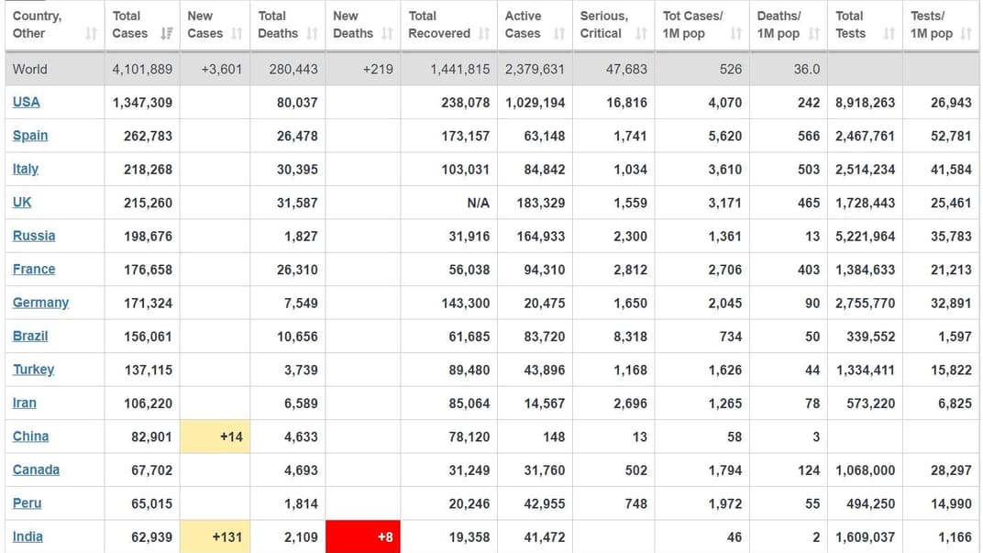Screen dimensions: 983x553
Task: Click the New Cases sort arrows
Action: point(237,34)
